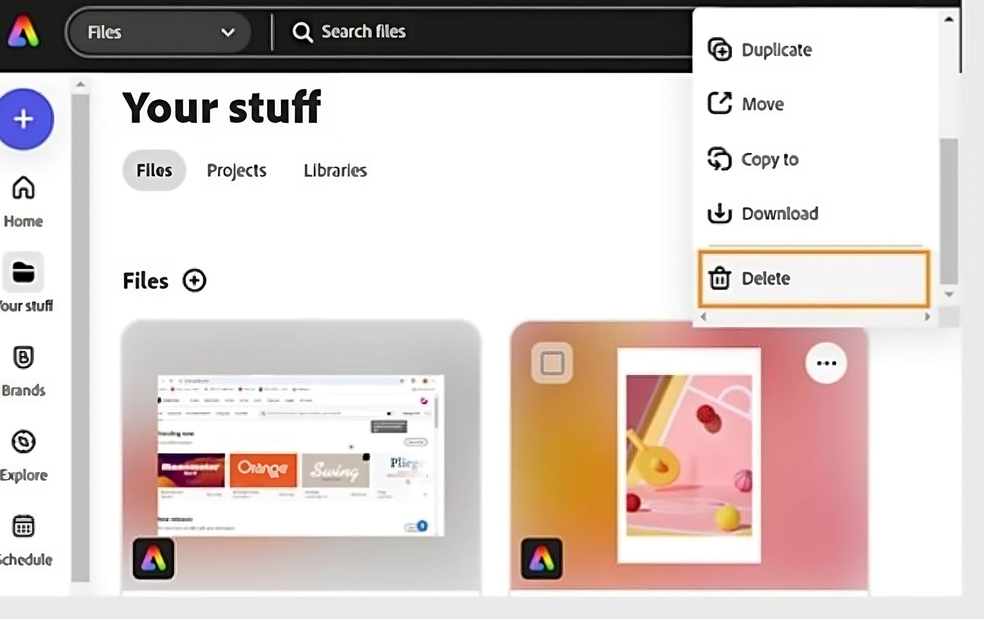The height and width of the screenshot is (619, 984).
Task: Switch to the Libraries tab
Action: (334, 170)
